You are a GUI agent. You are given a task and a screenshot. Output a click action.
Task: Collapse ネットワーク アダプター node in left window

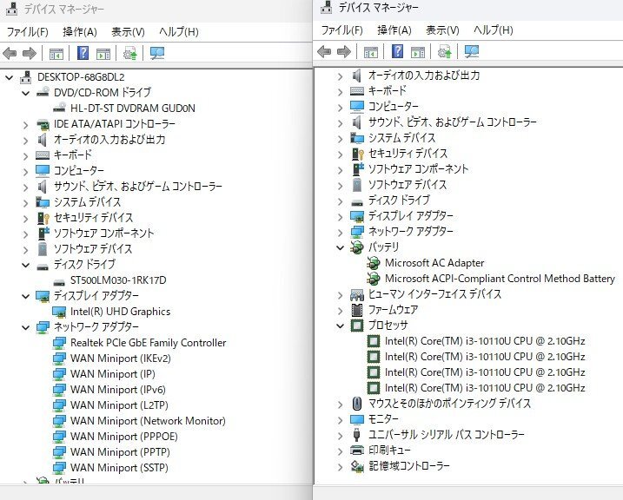26,328
